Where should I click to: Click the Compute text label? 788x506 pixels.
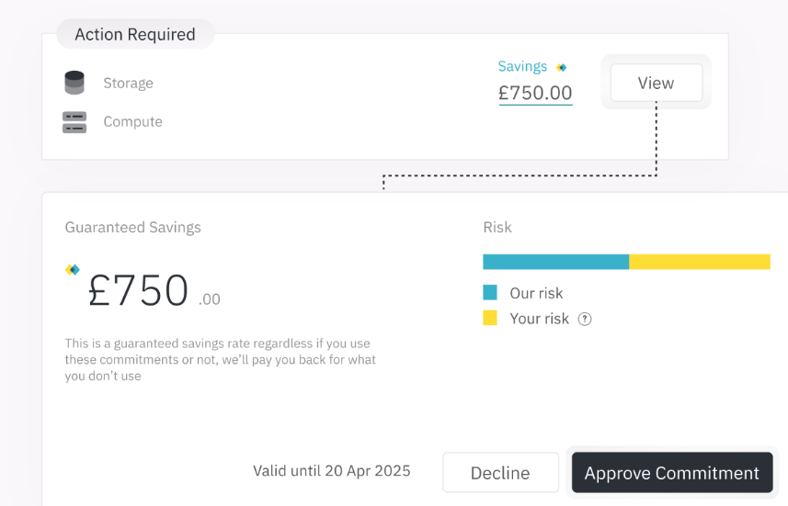(132, 122)
